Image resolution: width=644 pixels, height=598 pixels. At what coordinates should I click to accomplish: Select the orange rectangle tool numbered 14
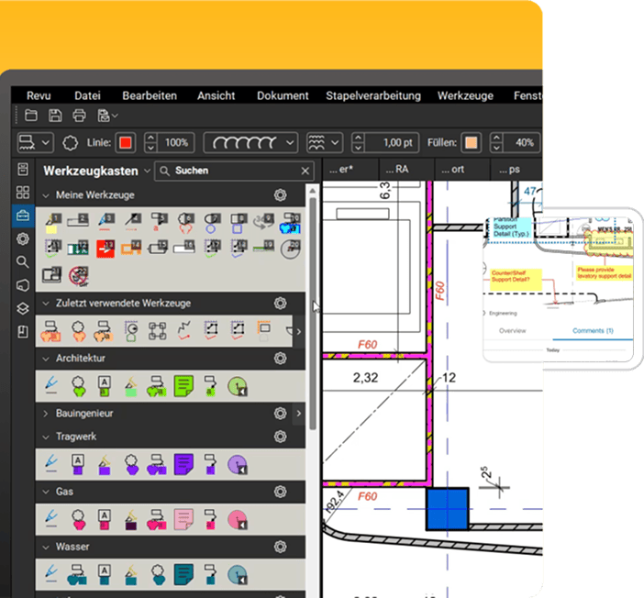point(131,249)
